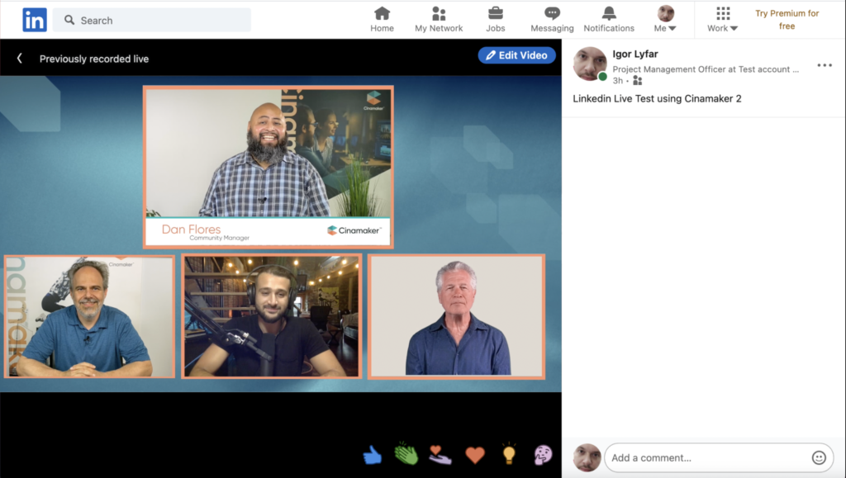Expand the Work apps menu
This screenshot has height=478, width=846.
pos(722,20)
